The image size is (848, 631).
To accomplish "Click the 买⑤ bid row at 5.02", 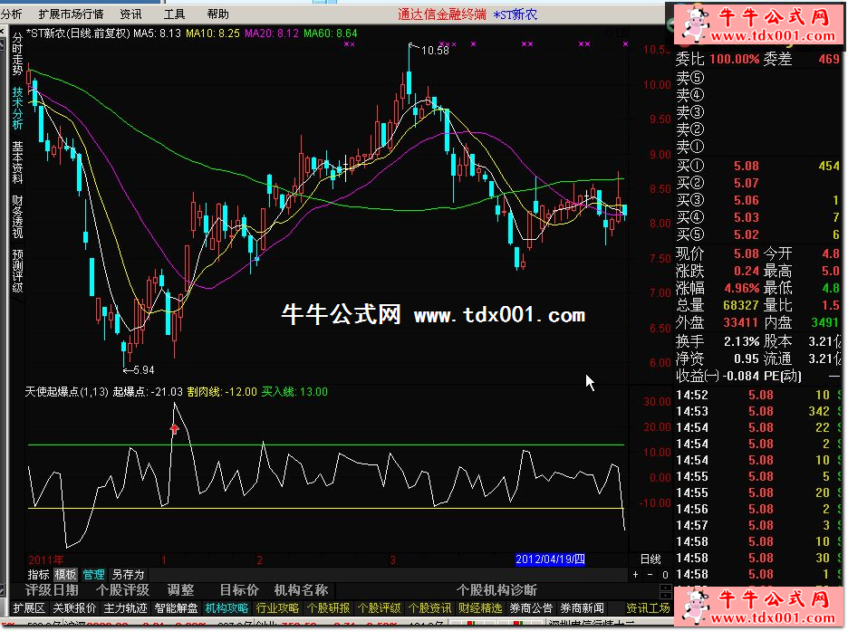I will pos(757,235).
